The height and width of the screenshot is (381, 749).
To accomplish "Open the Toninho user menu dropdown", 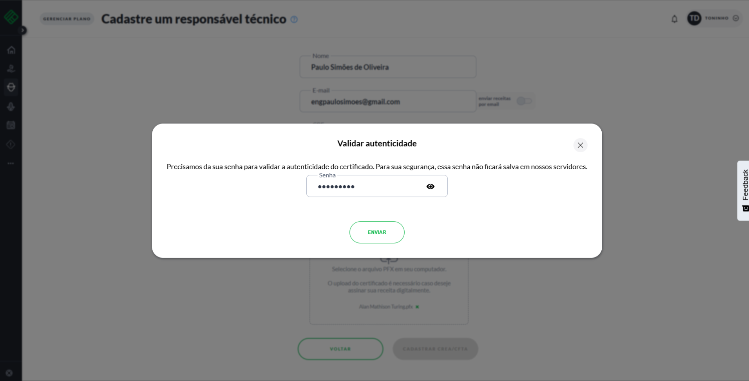I will pos(735,18).
